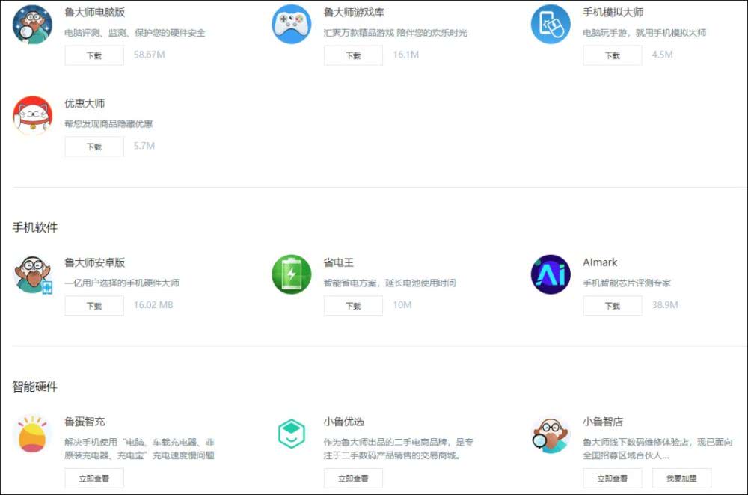Download 鲁大师安卓版 via 下载 button
Image resolution: width=748 pixels, height=495 pixels.
pyautogui.click(x=94, y=306)
